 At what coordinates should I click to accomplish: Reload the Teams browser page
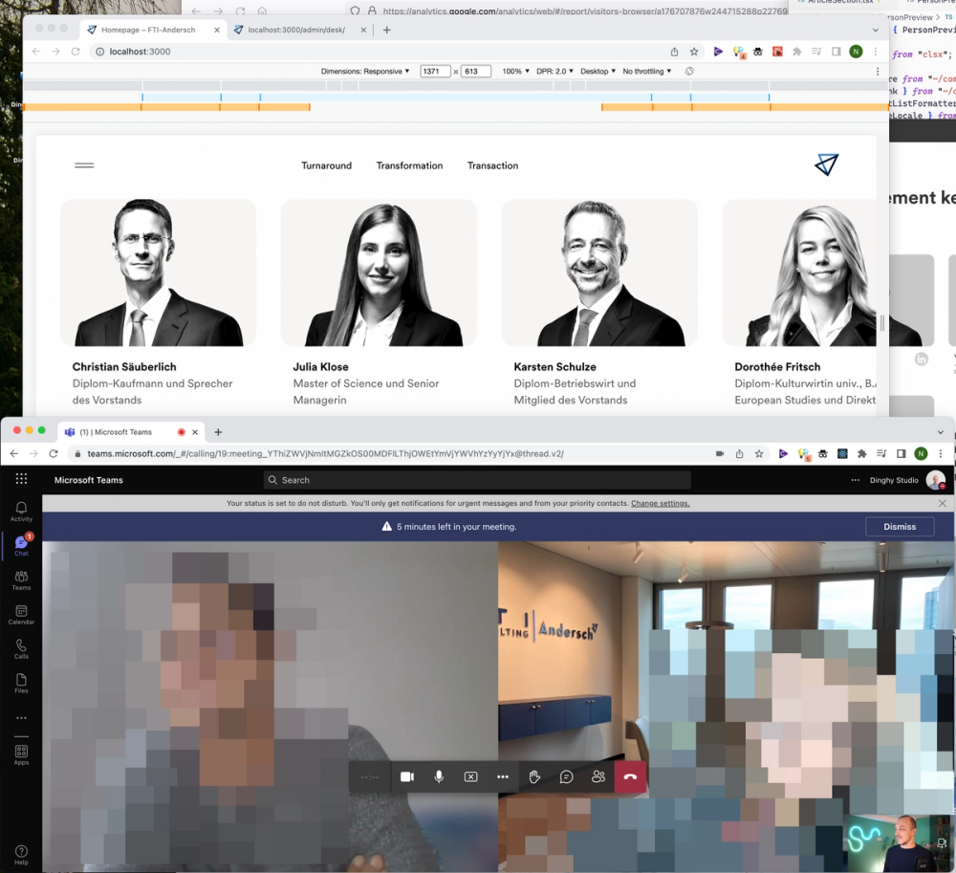(54, 453)
